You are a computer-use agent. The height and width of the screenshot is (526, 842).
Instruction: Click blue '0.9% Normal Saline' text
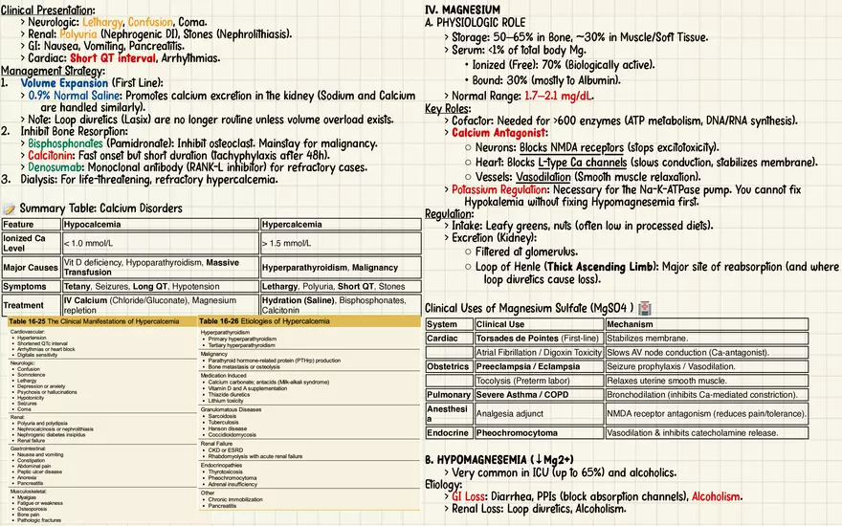(75, 96)
